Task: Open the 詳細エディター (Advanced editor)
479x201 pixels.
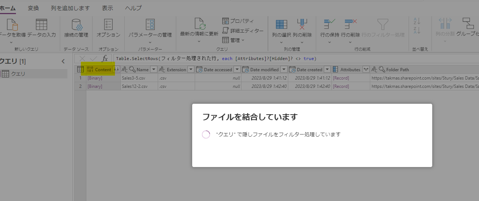Action: [x=243, y=31]
